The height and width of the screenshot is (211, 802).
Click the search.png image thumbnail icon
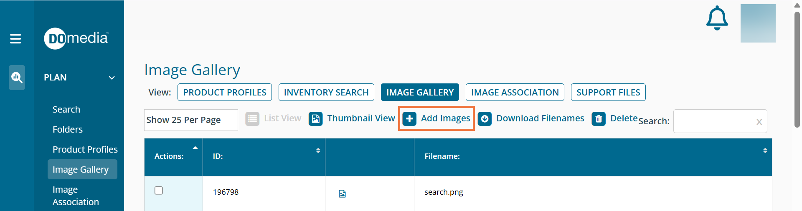point(343,193)
